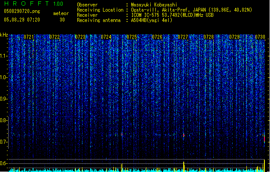
Task: Click the 1.0 kHz axis label
Action: point(4,78)
